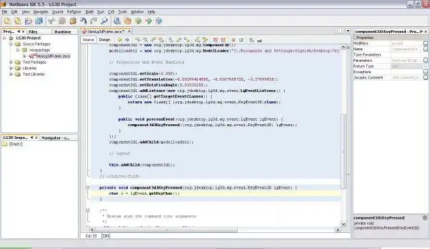This screenshot has width=430, height=249.
Task: Collapse the component3d1KeyPressed method code fold
Action: (88, 188)
